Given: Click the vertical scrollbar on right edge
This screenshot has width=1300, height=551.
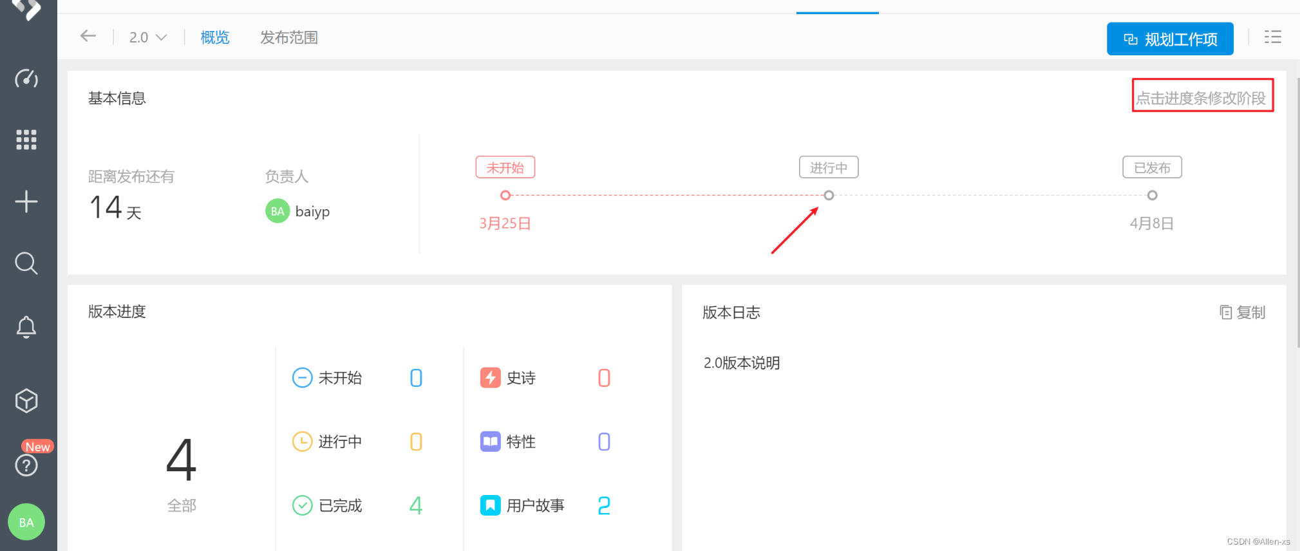Looking at the screenshot, I should point(1298,212).
